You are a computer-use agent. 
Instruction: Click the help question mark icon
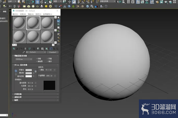[x=106, y=6]
